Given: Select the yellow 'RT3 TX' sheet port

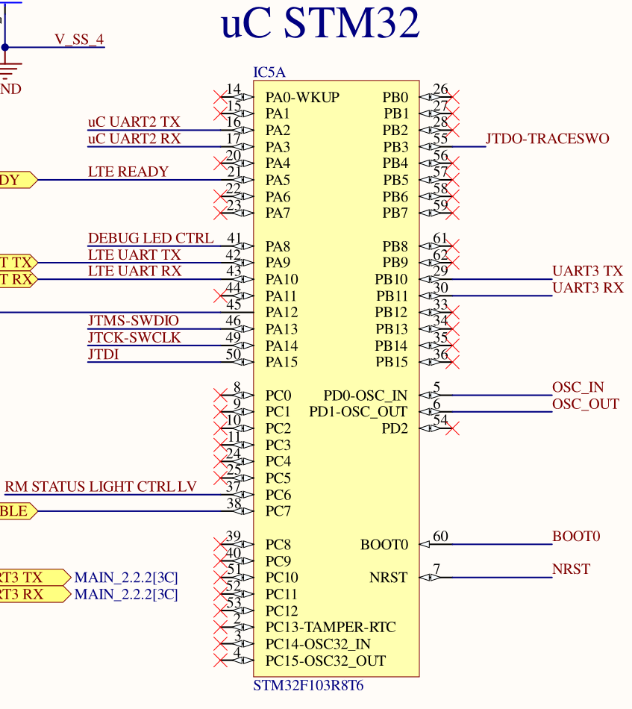Looking at the screenshot, I should tap(35, 578).
